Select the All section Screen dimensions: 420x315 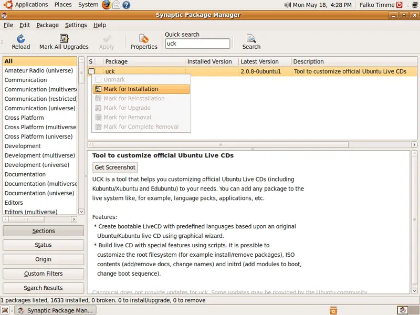40,61
